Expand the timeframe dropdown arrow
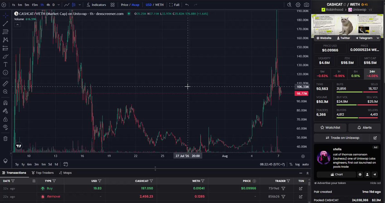This screenshot has width=385, height=203. (x=59, y=5)
